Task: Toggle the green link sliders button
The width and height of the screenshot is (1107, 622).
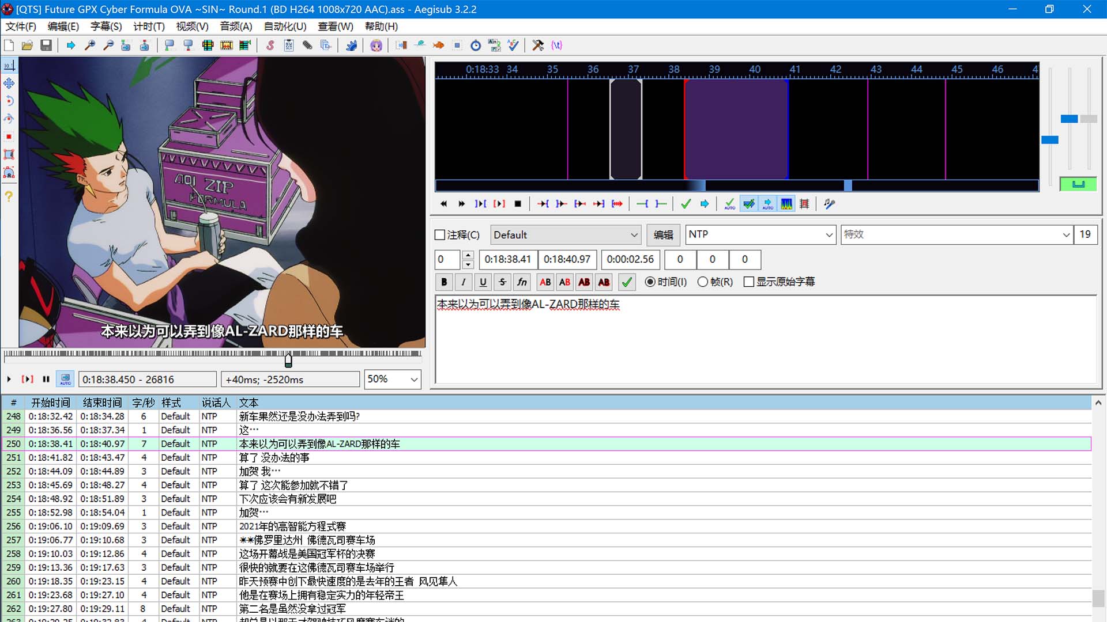Action: tap(1078, 184)
